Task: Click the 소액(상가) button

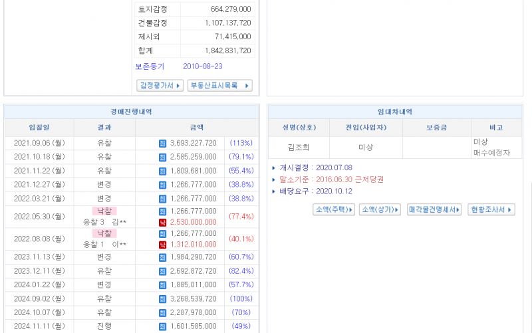Action: click(380, 210)
